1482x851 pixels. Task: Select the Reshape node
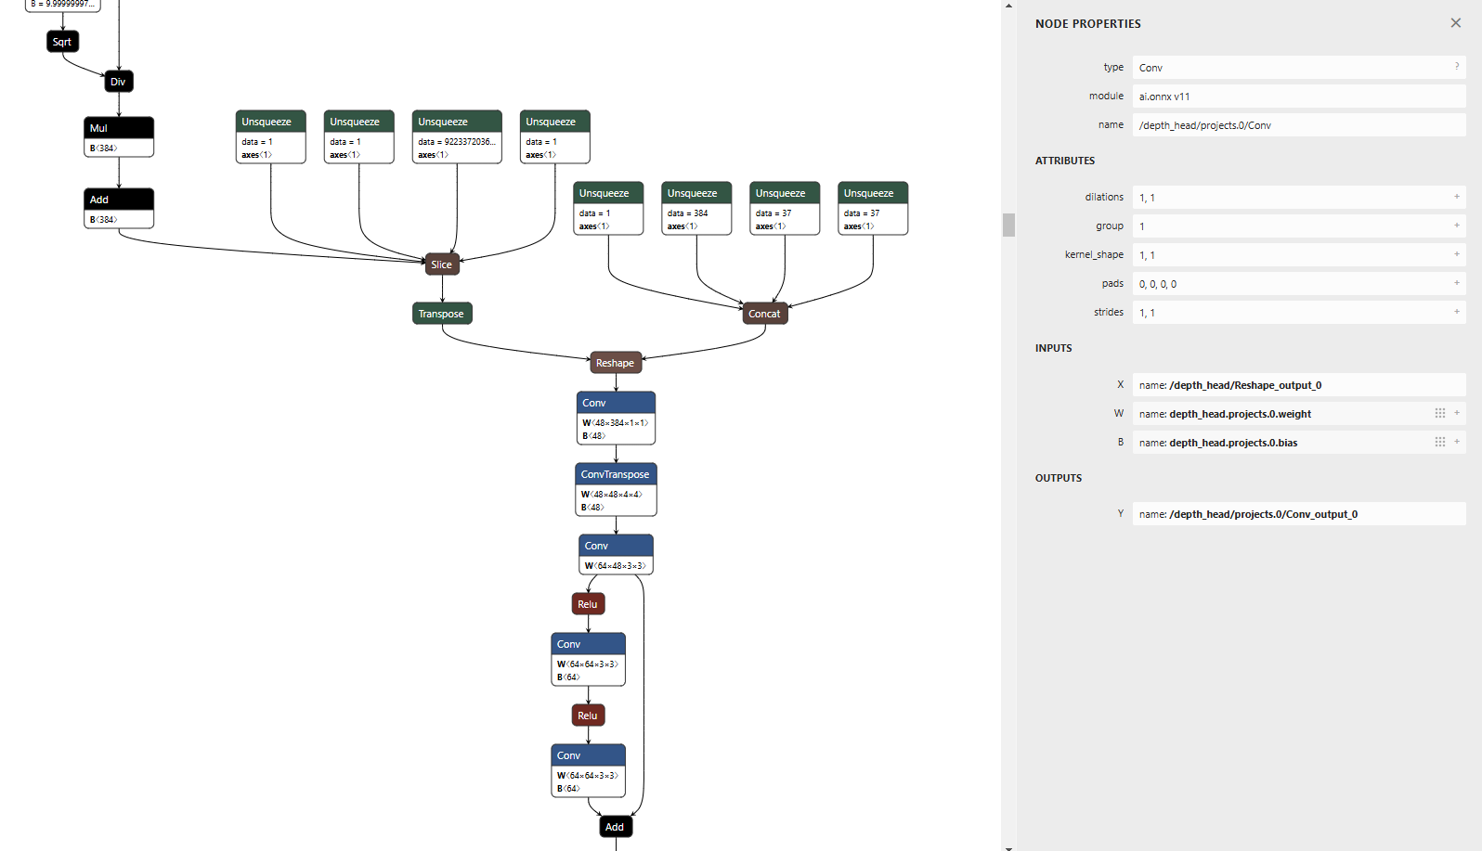click(x=616, y=363)
